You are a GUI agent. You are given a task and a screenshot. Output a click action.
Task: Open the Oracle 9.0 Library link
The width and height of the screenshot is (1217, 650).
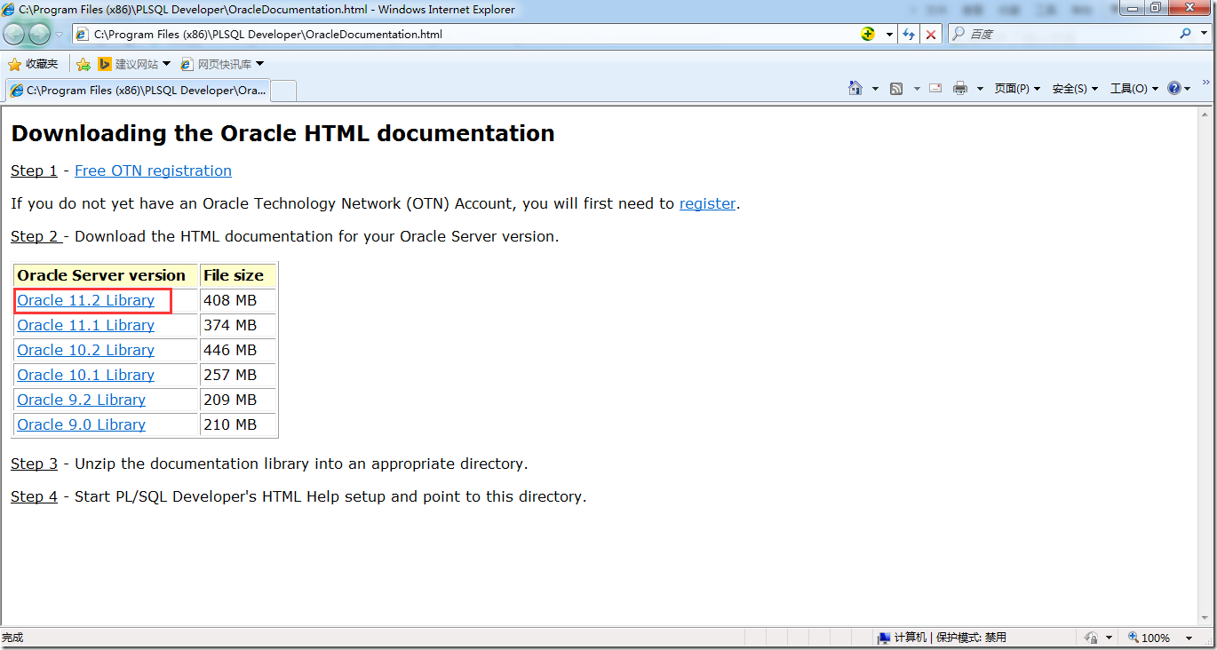pyautogui.click(x=82, y=424)
